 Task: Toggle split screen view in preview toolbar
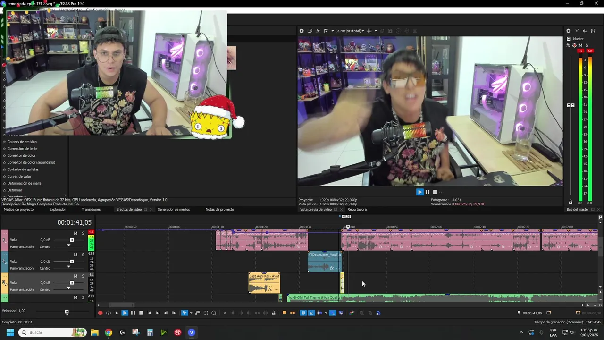pyautogui.click(x=326, y=31)
